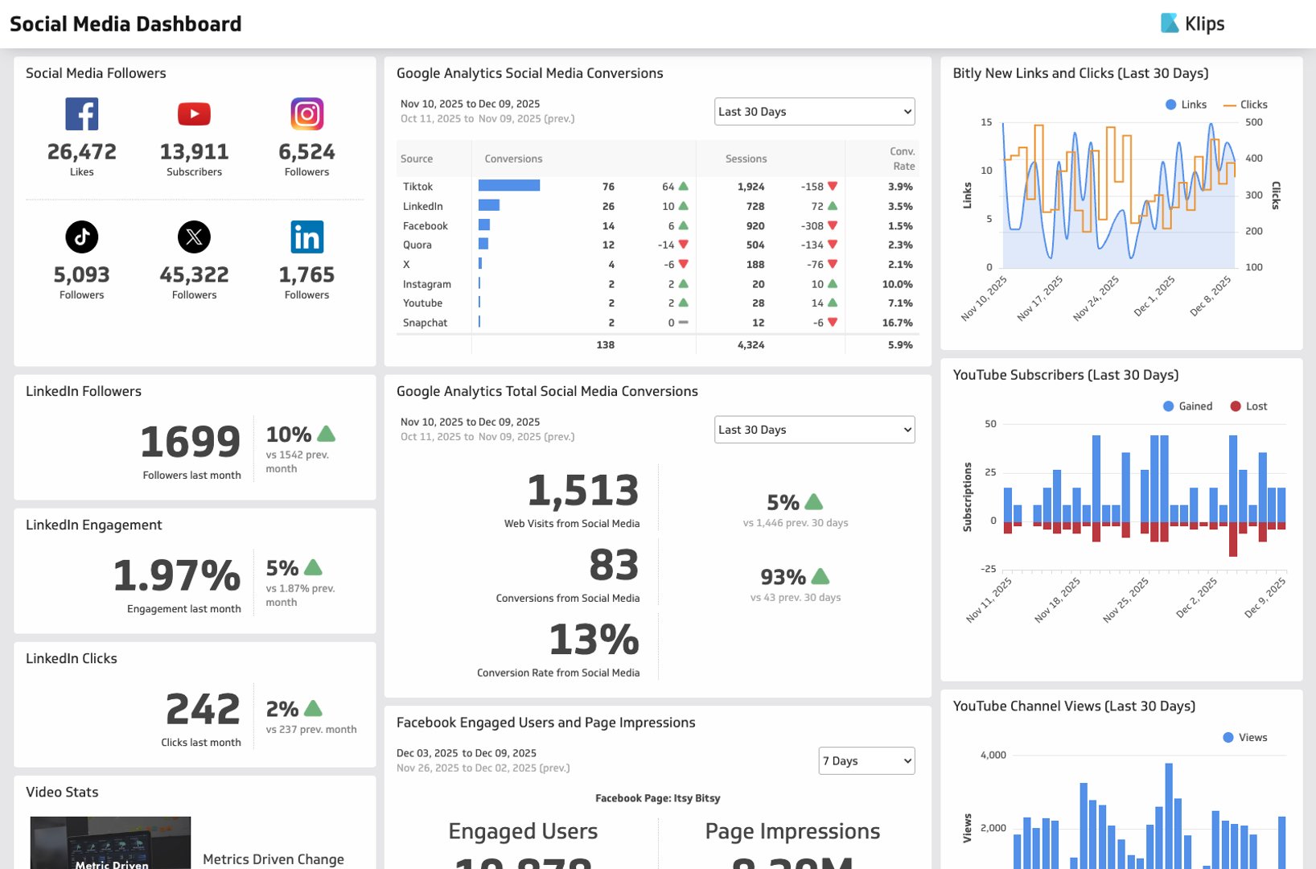Select the YouTube subscribers icon
Viewport: 1316px width, 869px height.
pos(194,113)
